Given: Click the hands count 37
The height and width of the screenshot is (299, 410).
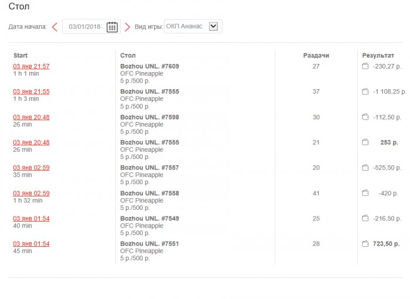Looking at the screenshot, I should pyautogui.click(x=316, y=91).
